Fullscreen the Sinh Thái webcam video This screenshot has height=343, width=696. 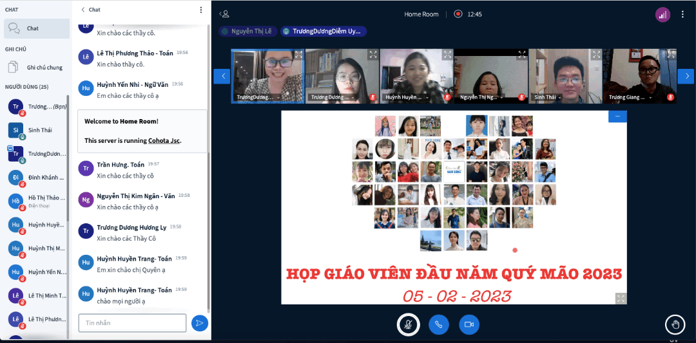point(596,55)
